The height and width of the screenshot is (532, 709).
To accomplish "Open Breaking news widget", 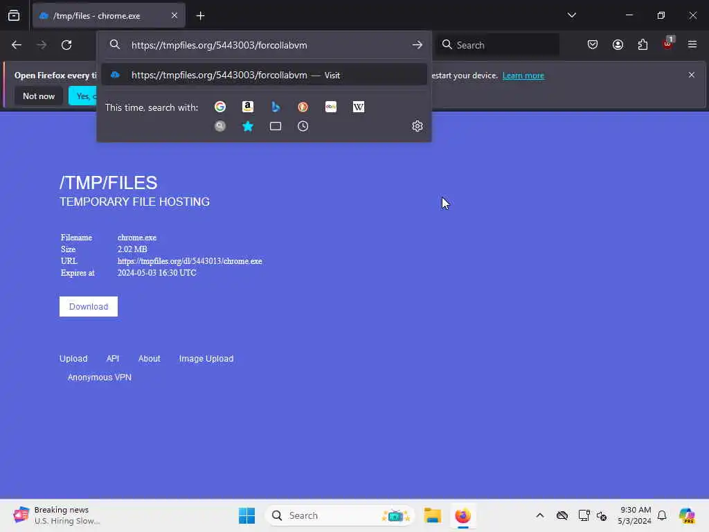I will [57, 515].
